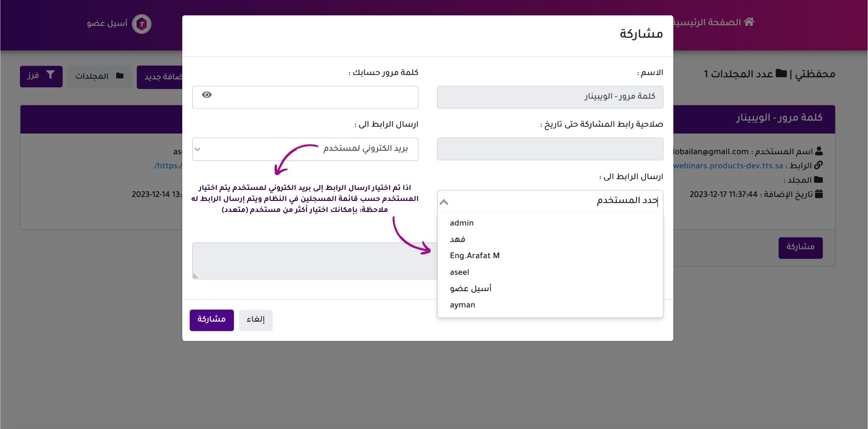
Task: Click the home icon in header
Action: point(749,22)
